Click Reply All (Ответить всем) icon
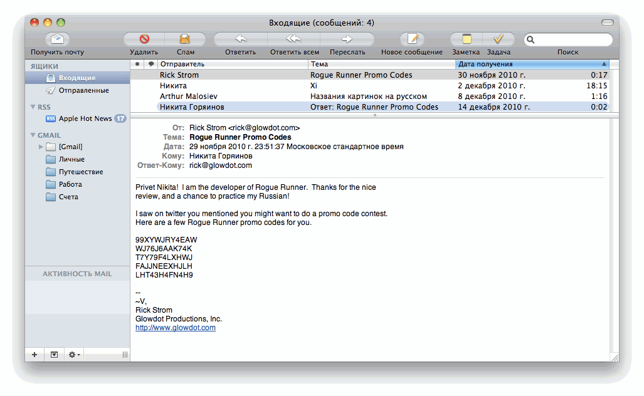The height and width of the screenshot is (396, 644). [293, 39]
